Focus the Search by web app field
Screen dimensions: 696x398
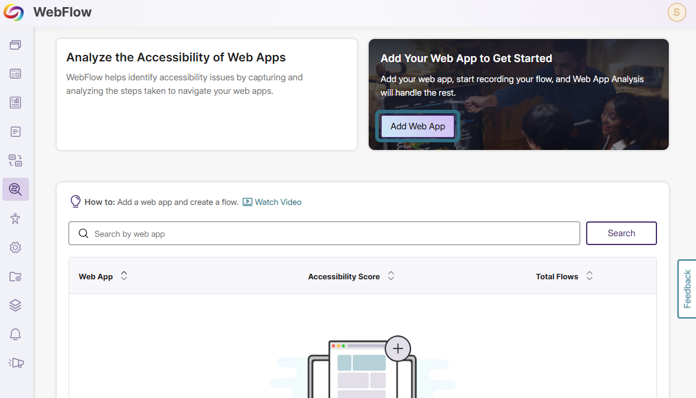pyautogui.click(x=324, y=233)
